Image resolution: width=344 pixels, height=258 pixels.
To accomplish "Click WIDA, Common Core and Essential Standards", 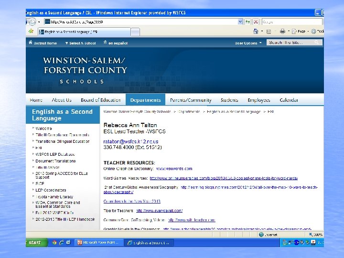I will tap(58, 204).
